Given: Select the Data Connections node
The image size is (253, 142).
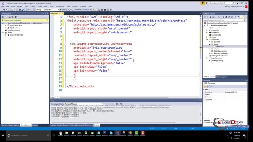Looking at the screenshot, I should (13, 30).
